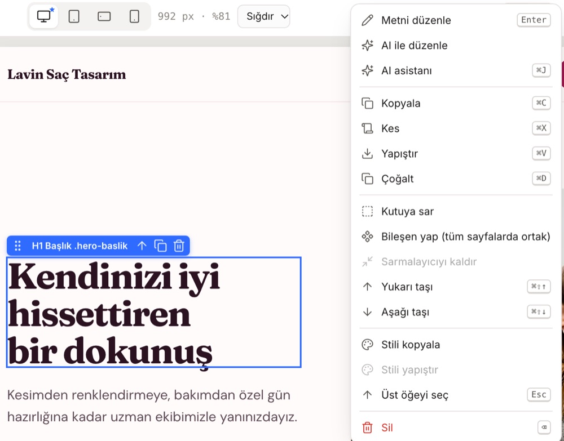564x441 pixels.
Task: Select Stili kopyala menu entry
Action: coord(456,344)
